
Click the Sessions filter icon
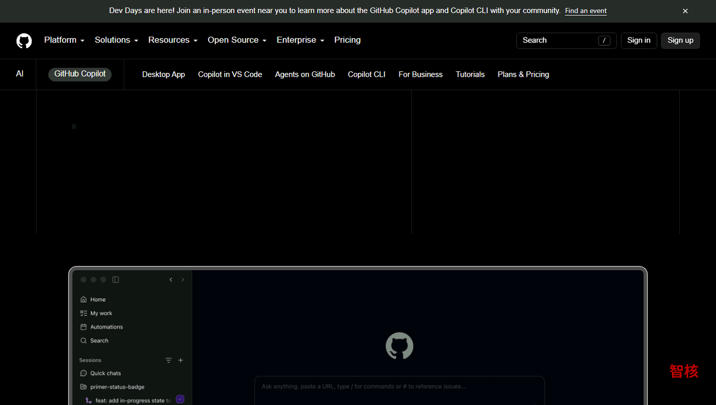(x=169, y=360)
